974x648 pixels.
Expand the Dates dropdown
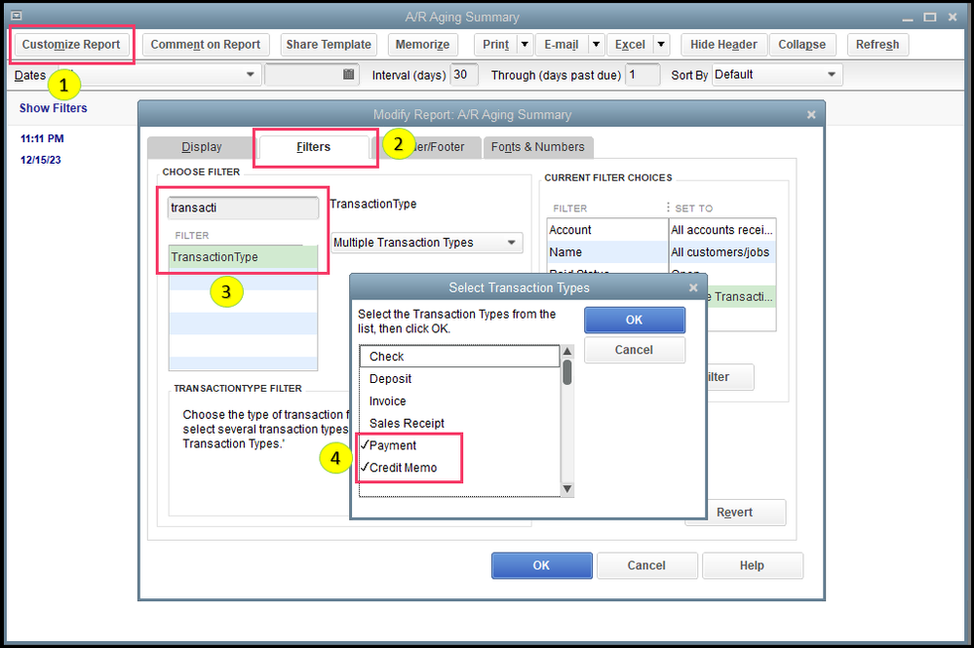pos(250,74)
